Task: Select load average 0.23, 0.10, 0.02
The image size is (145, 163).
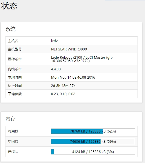Action: click(63, 94)
